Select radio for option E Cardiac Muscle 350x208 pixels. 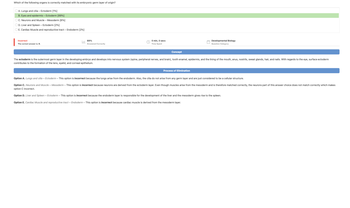coord(16,30)
